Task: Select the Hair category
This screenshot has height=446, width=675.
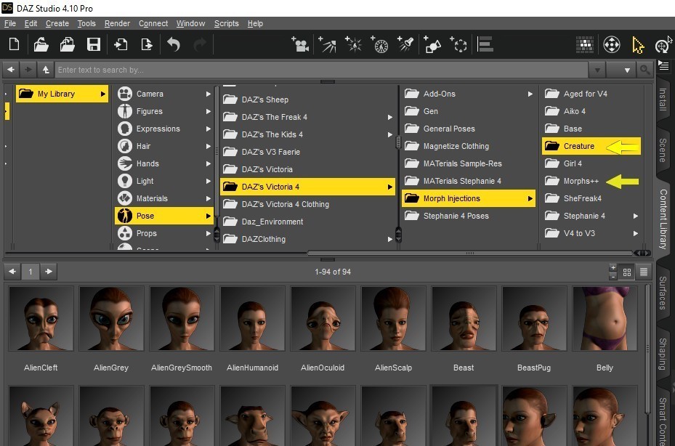Action: coord(164,147)
